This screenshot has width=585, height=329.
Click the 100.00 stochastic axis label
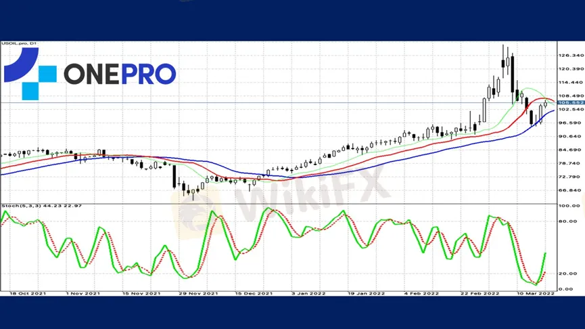click(569, 206)
